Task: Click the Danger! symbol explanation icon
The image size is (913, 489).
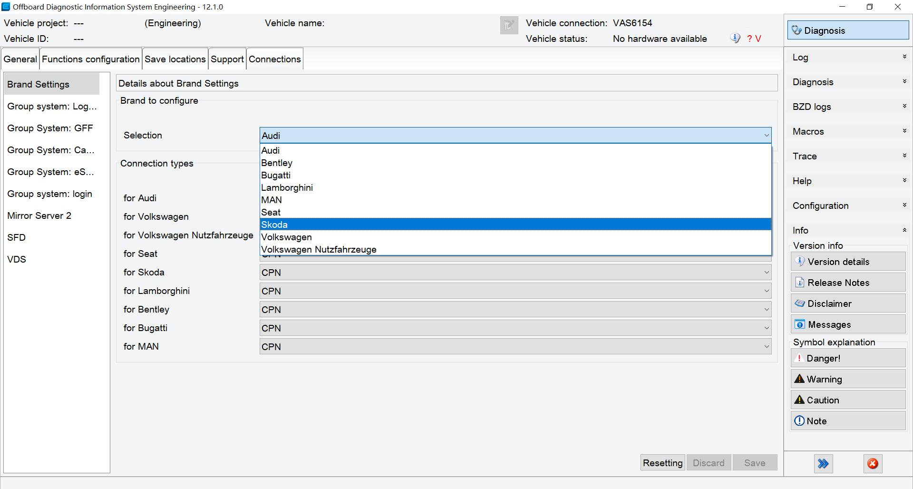Action: click(799, 358)
